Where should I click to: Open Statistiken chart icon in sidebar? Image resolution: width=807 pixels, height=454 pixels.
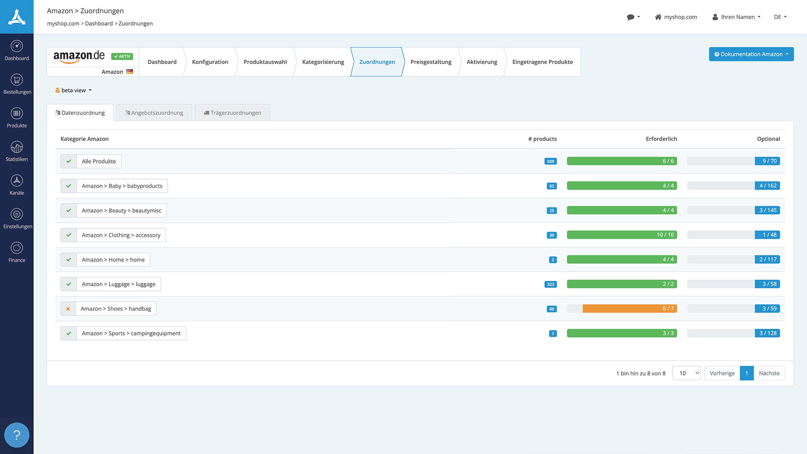pyautogui.click(x=17, y=147)
